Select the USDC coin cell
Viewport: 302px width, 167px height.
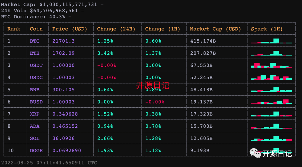click(36, 78)
